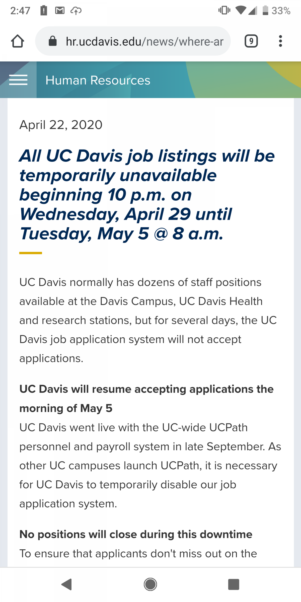Viewport: 301px width, 602px height.
Task: Tap the Human Resources site title
Action: (98, 80)
